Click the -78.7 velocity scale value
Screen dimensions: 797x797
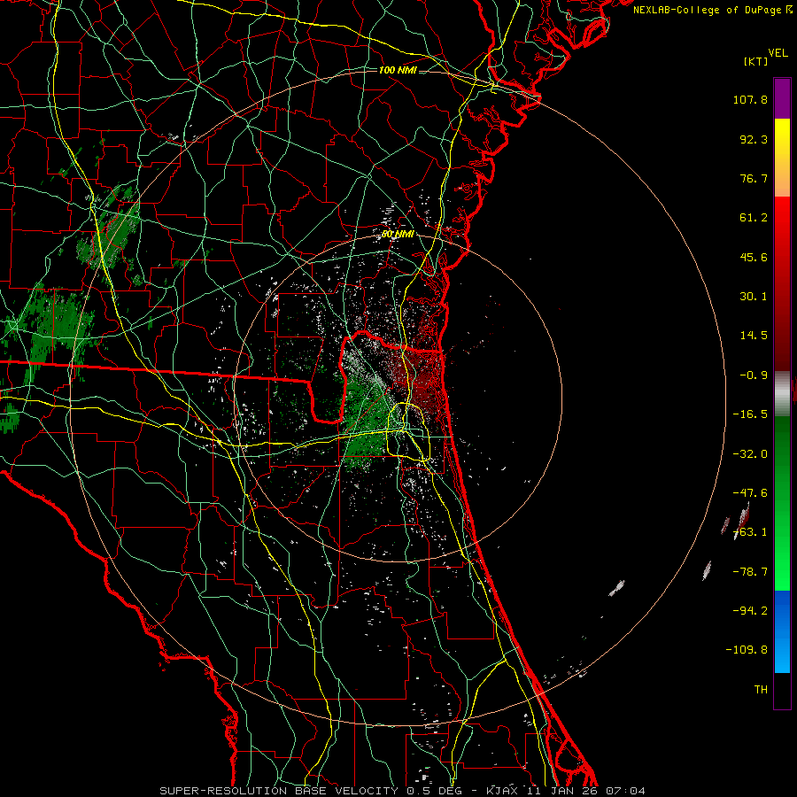coord(750,572)
